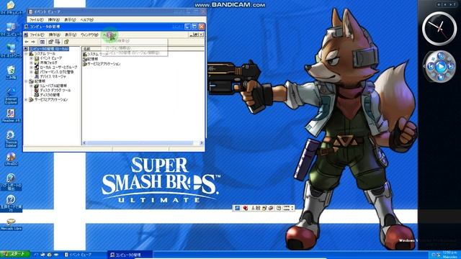Expand the リムーバブル記憶域 tree node
Viewport: 461px width, 259px height.
[31, 86]
